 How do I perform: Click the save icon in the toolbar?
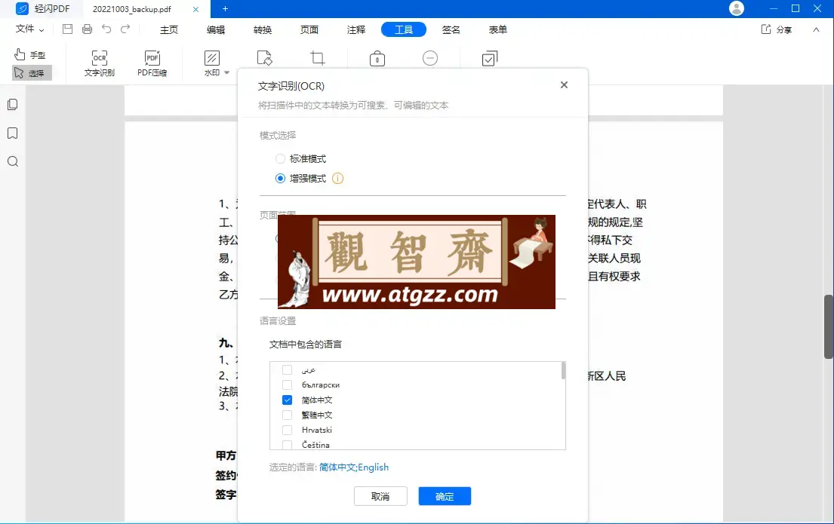pos(67,29)
